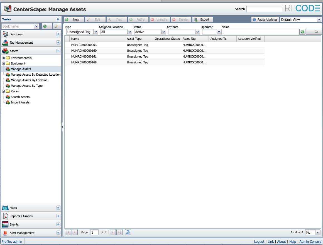Collapse the Tasks panel with double-chevron icon

pos(58,19)
